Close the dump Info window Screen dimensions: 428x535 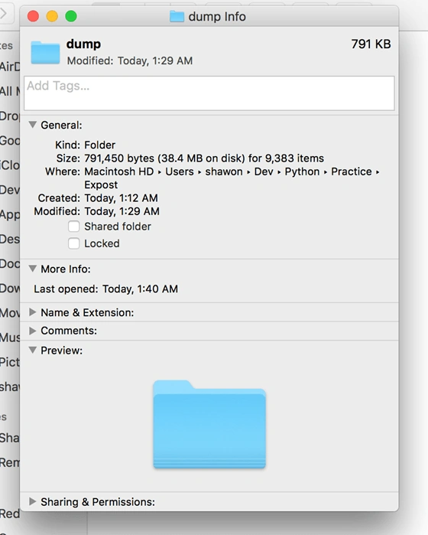33,16
